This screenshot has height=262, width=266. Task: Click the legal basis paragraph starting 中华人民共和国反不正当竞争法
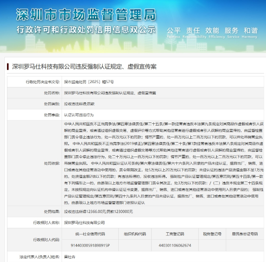click(x=164, y=163)
